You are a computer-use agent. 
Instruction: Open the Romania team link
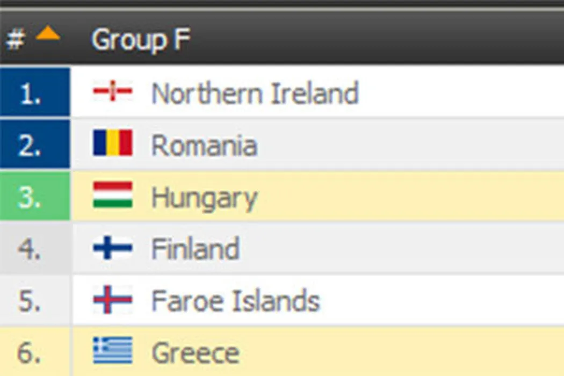[x=204, y=146]
